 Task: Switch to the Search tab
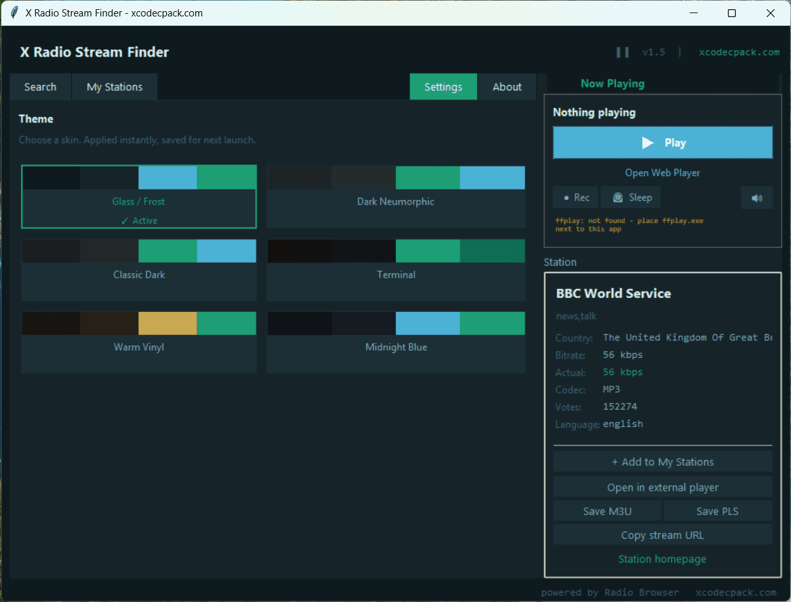pos(40,87)
